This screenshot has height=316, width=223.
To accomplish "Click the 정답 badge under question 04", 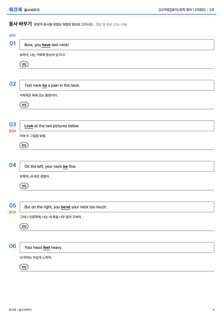I will pyautogui.click(x=24, y=186).
